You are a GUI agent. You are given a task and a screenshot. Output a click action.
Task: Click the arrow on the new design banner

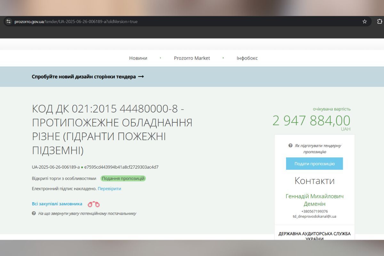(x=141, y=76)
